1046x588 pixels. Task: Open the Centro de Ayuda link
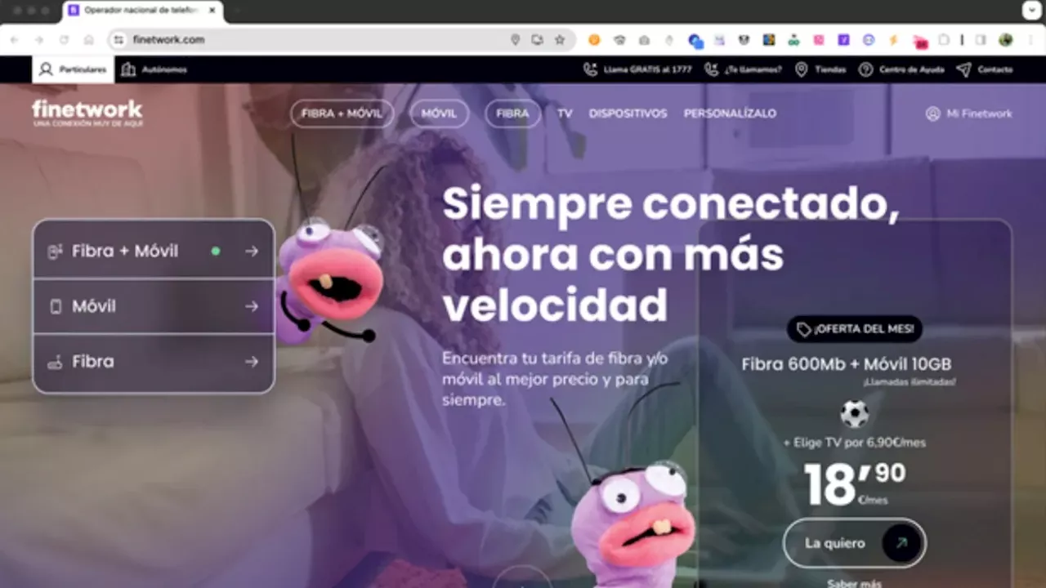tap(901, 69)
